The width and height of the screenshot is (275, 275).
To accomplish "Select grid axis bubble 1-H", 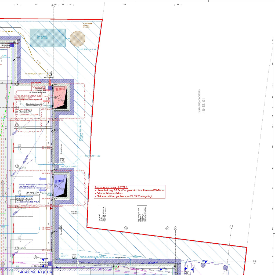I will pos(126,228).
